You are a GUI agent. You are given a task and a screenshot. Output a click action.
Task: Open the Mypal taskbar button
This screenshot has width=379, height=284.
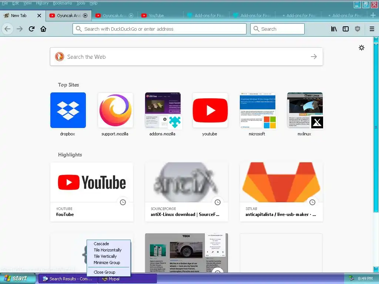click(x=127, y=279)
